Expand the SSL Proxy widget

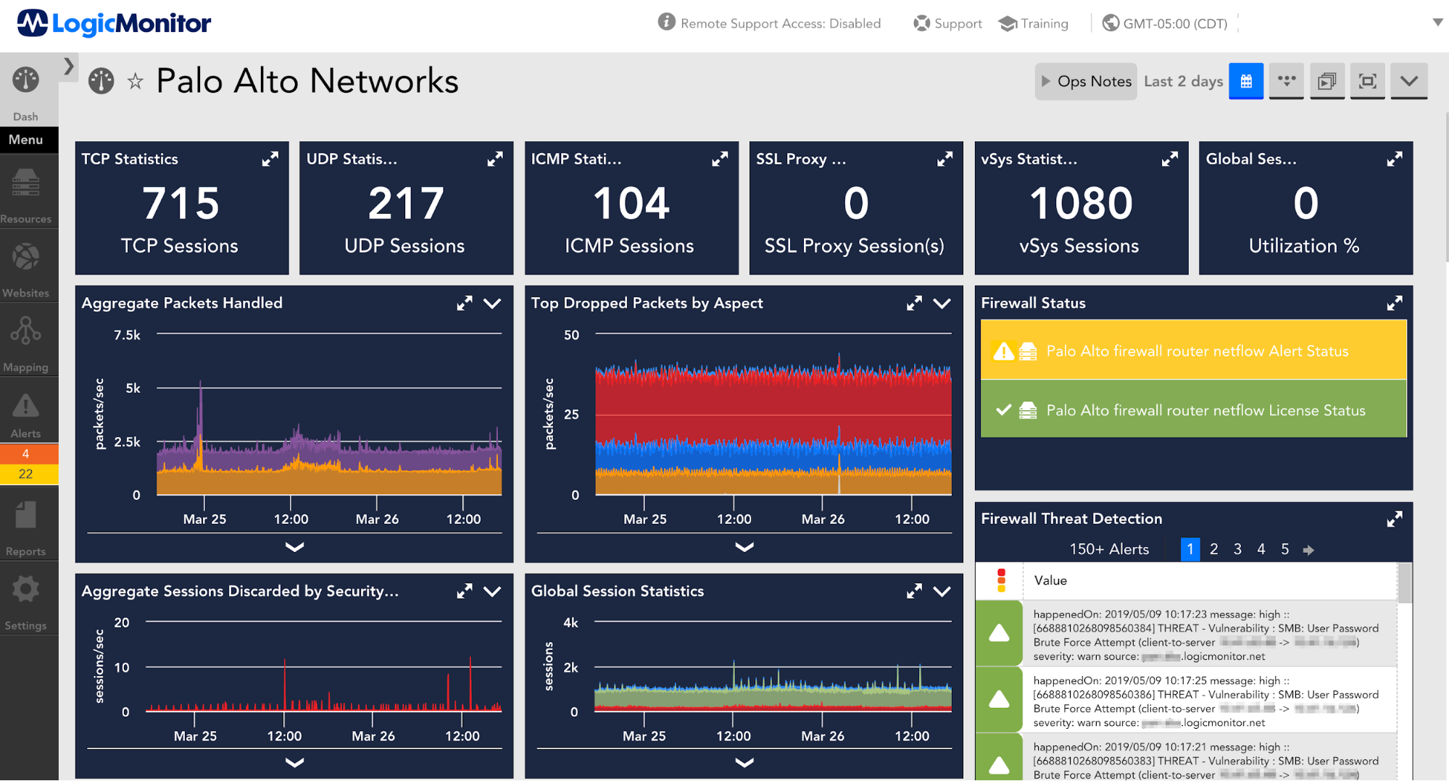coord(944,159)
